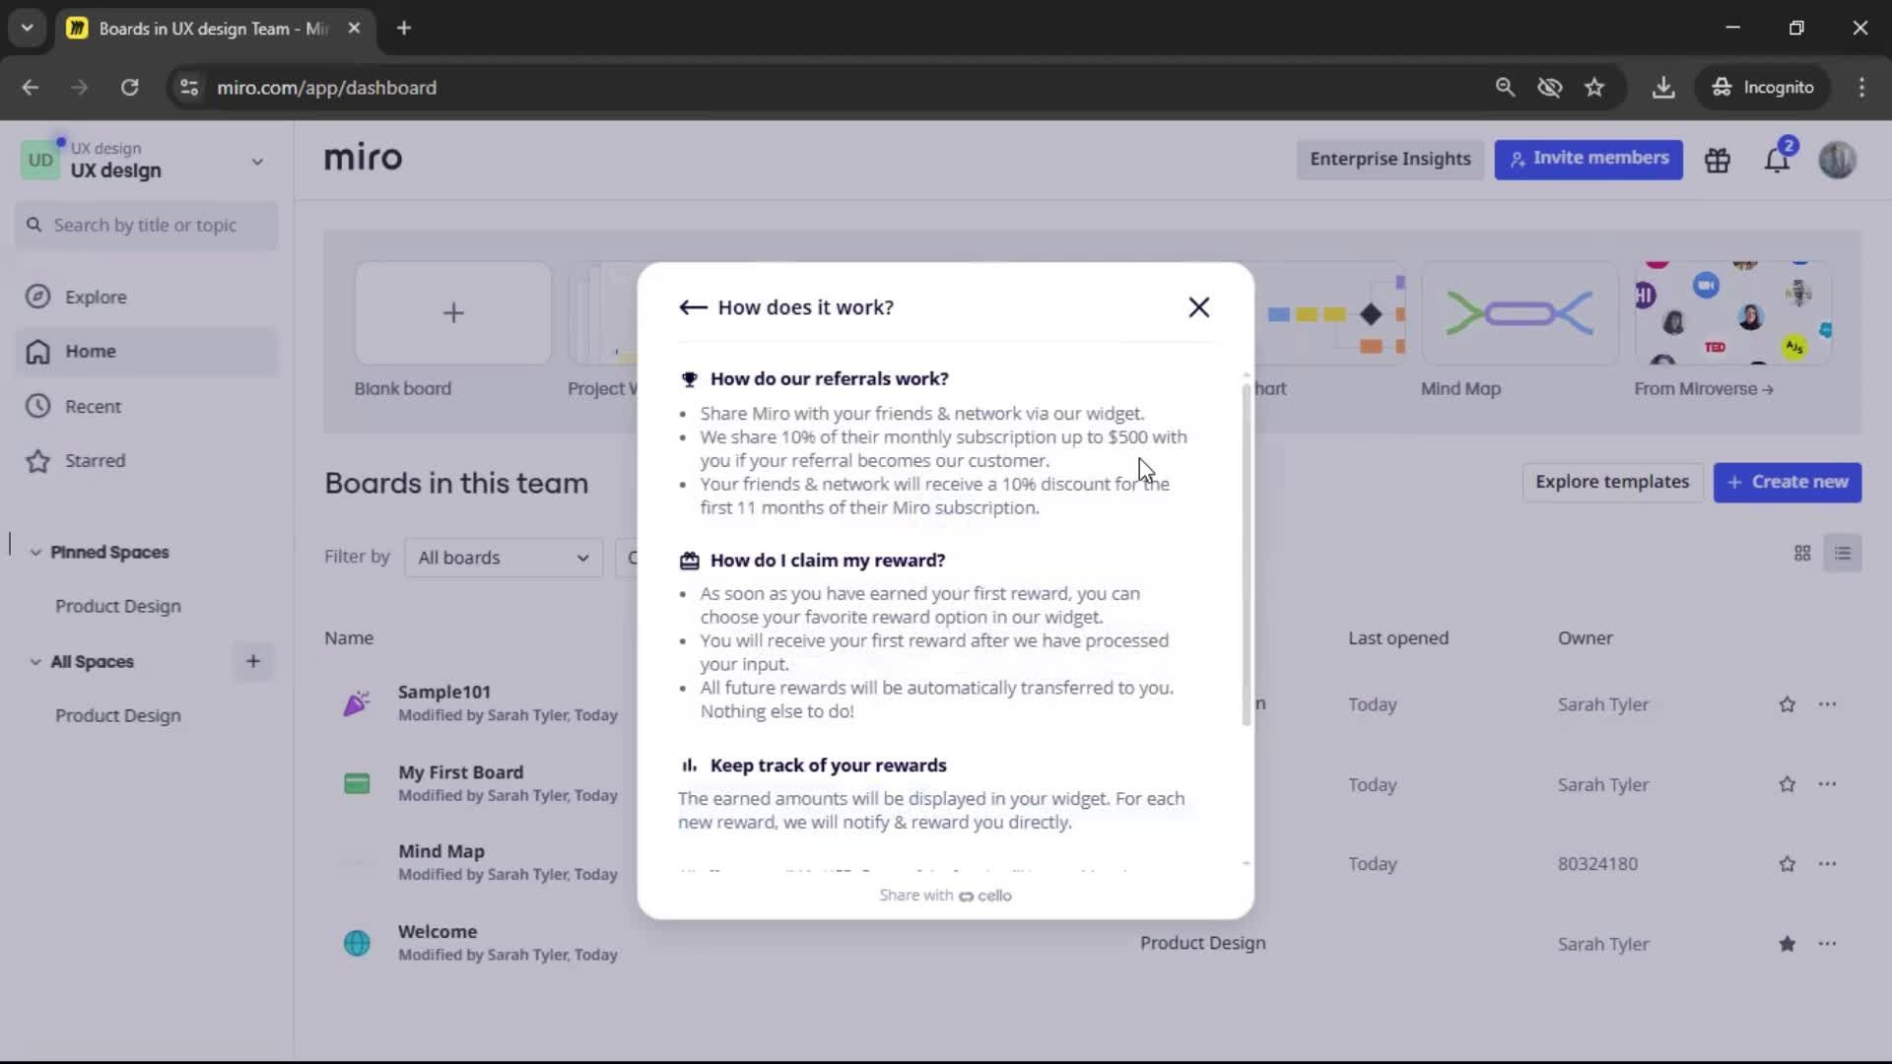Click the address bar URL
The width and height of the screenshot is (1892, 1064).
pos(326,88)
